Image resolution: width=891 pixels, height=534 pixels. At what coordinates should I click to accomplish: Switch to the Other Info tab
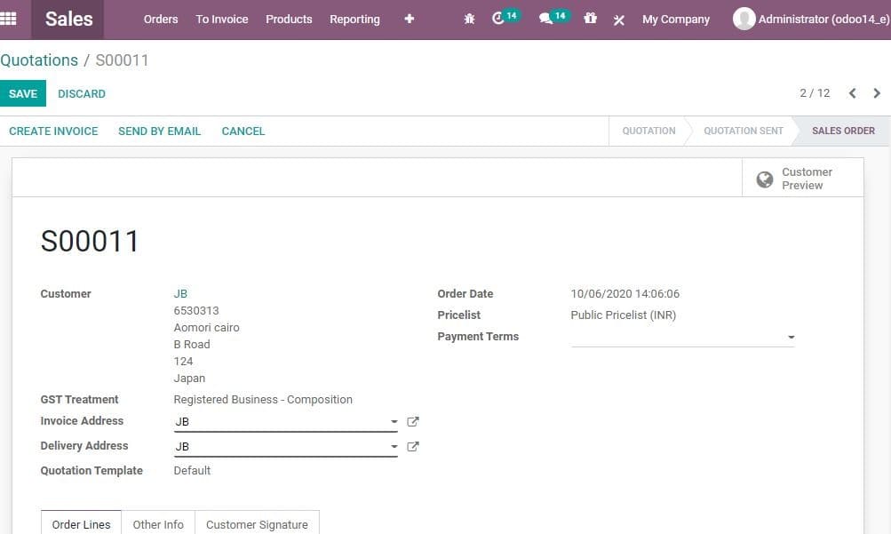tap(158, 524)
